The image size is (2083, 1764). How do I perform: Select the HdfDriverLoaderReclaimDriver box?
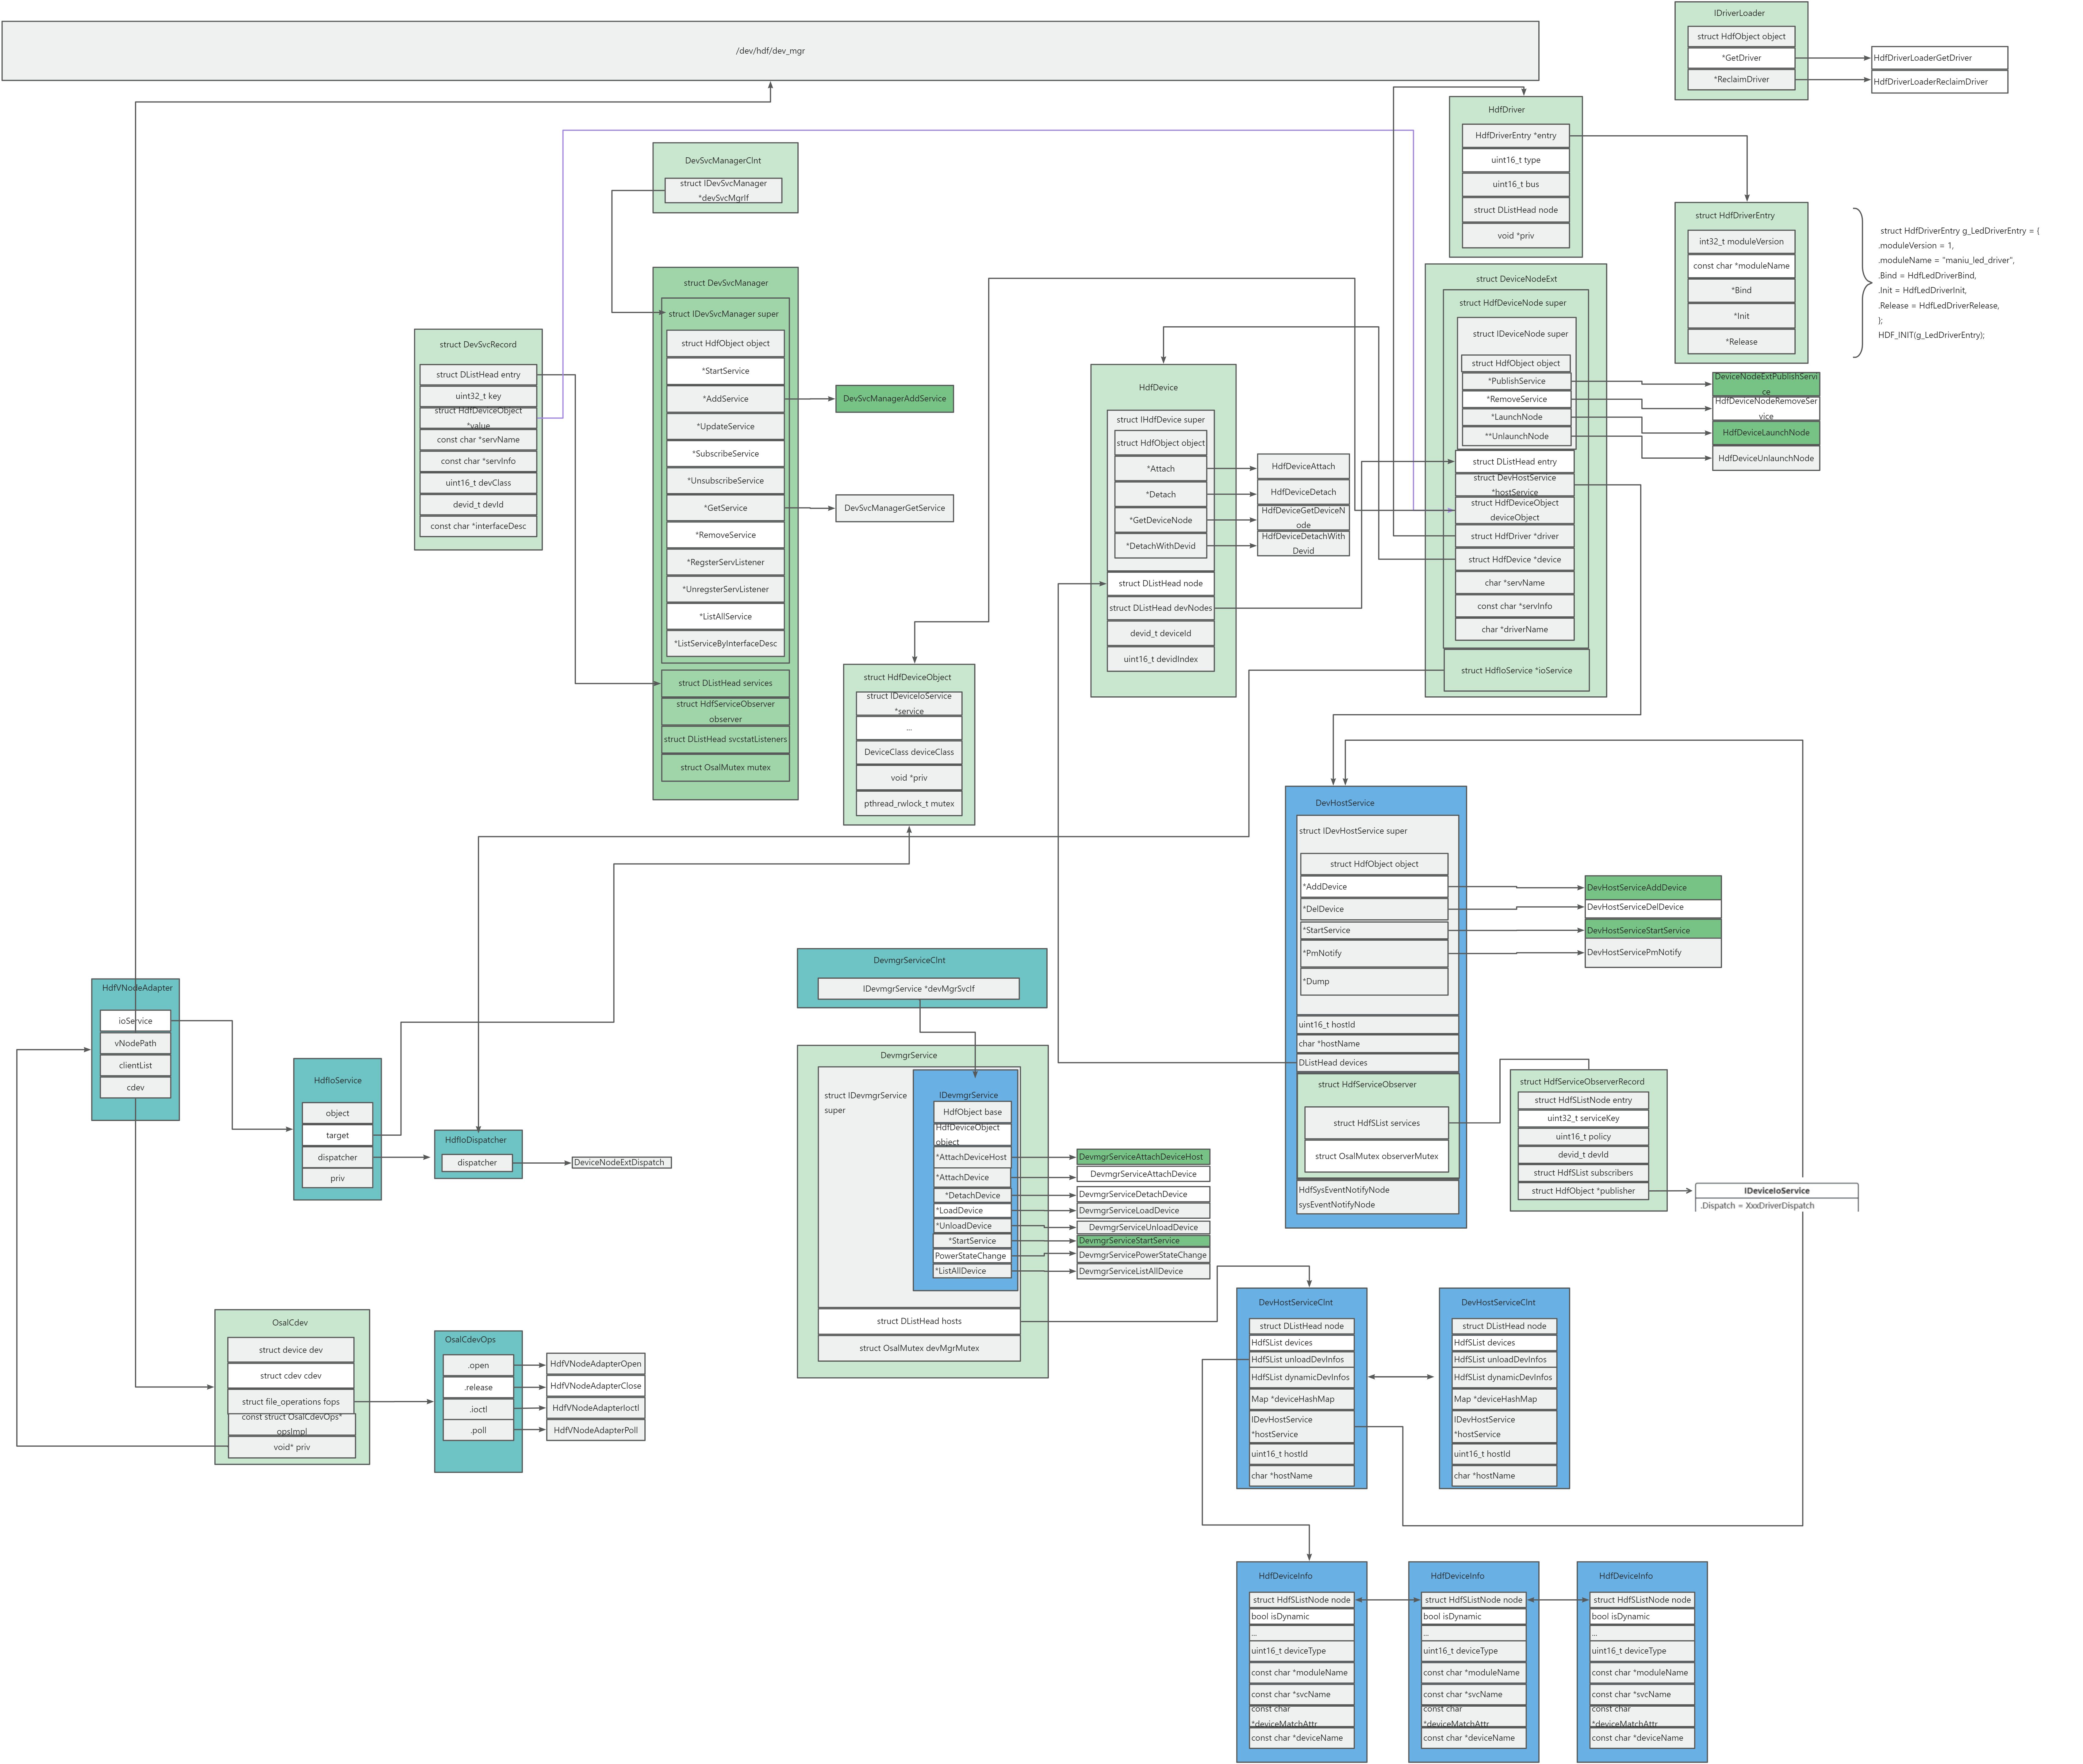tap(1939, 82)
